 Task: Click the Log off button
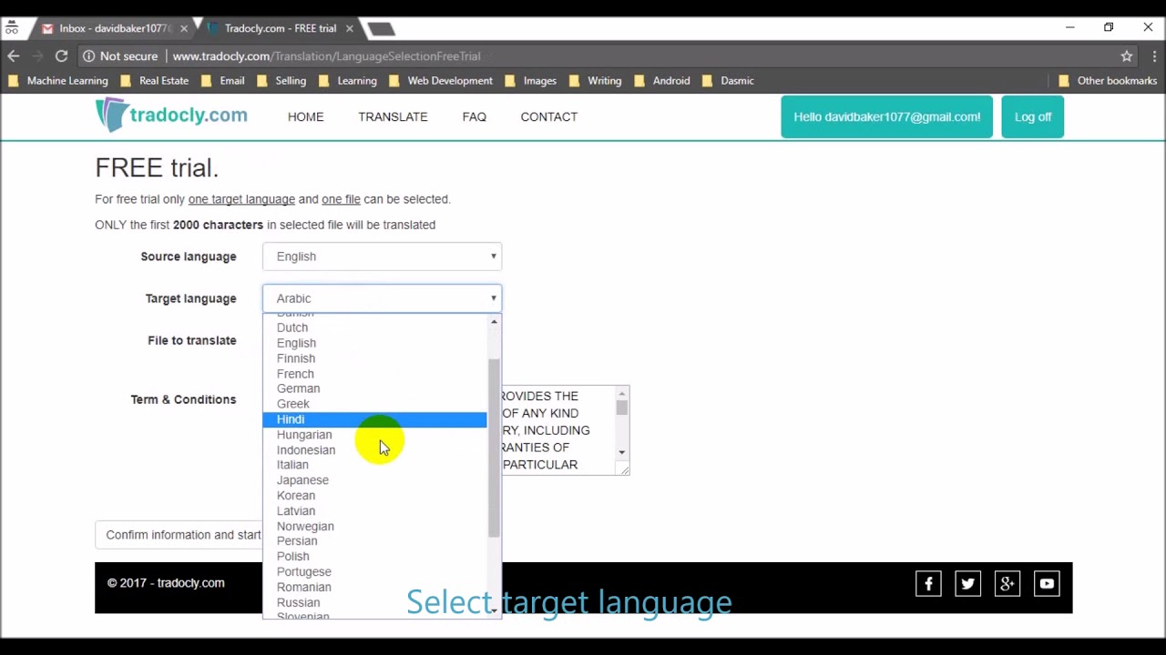click(x=1033, y=116)
